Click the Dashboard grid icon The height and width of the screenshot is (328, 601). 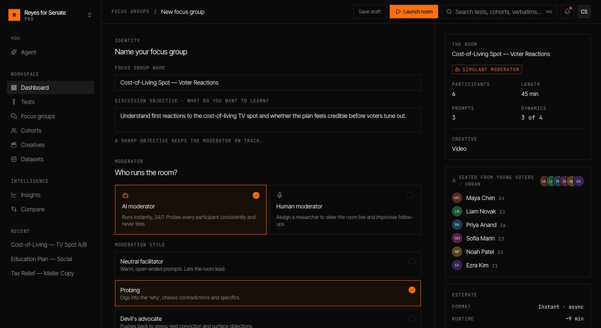pos(14,88)
